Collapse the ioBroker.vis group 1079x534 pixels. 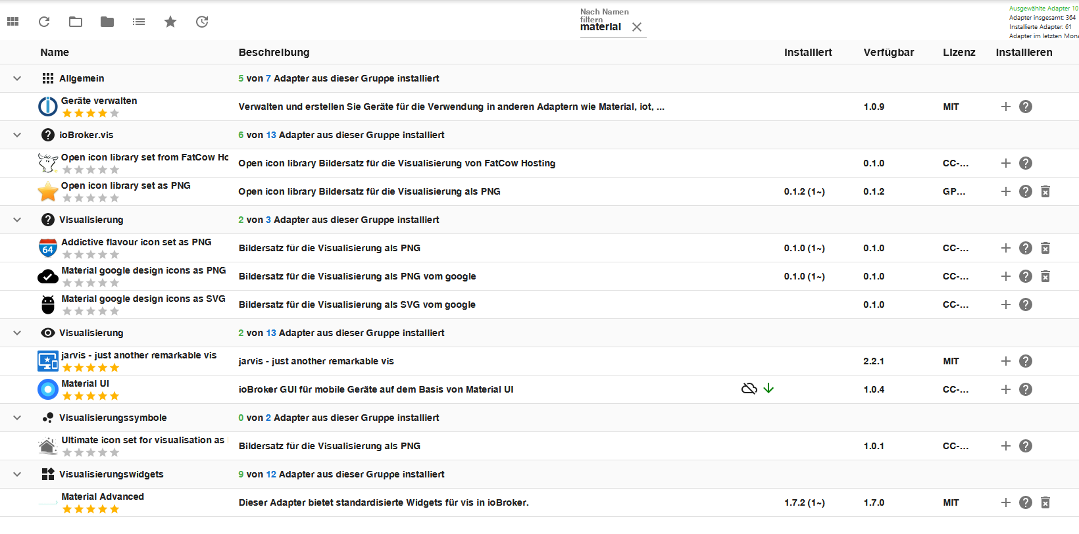[x=17, y=135]
